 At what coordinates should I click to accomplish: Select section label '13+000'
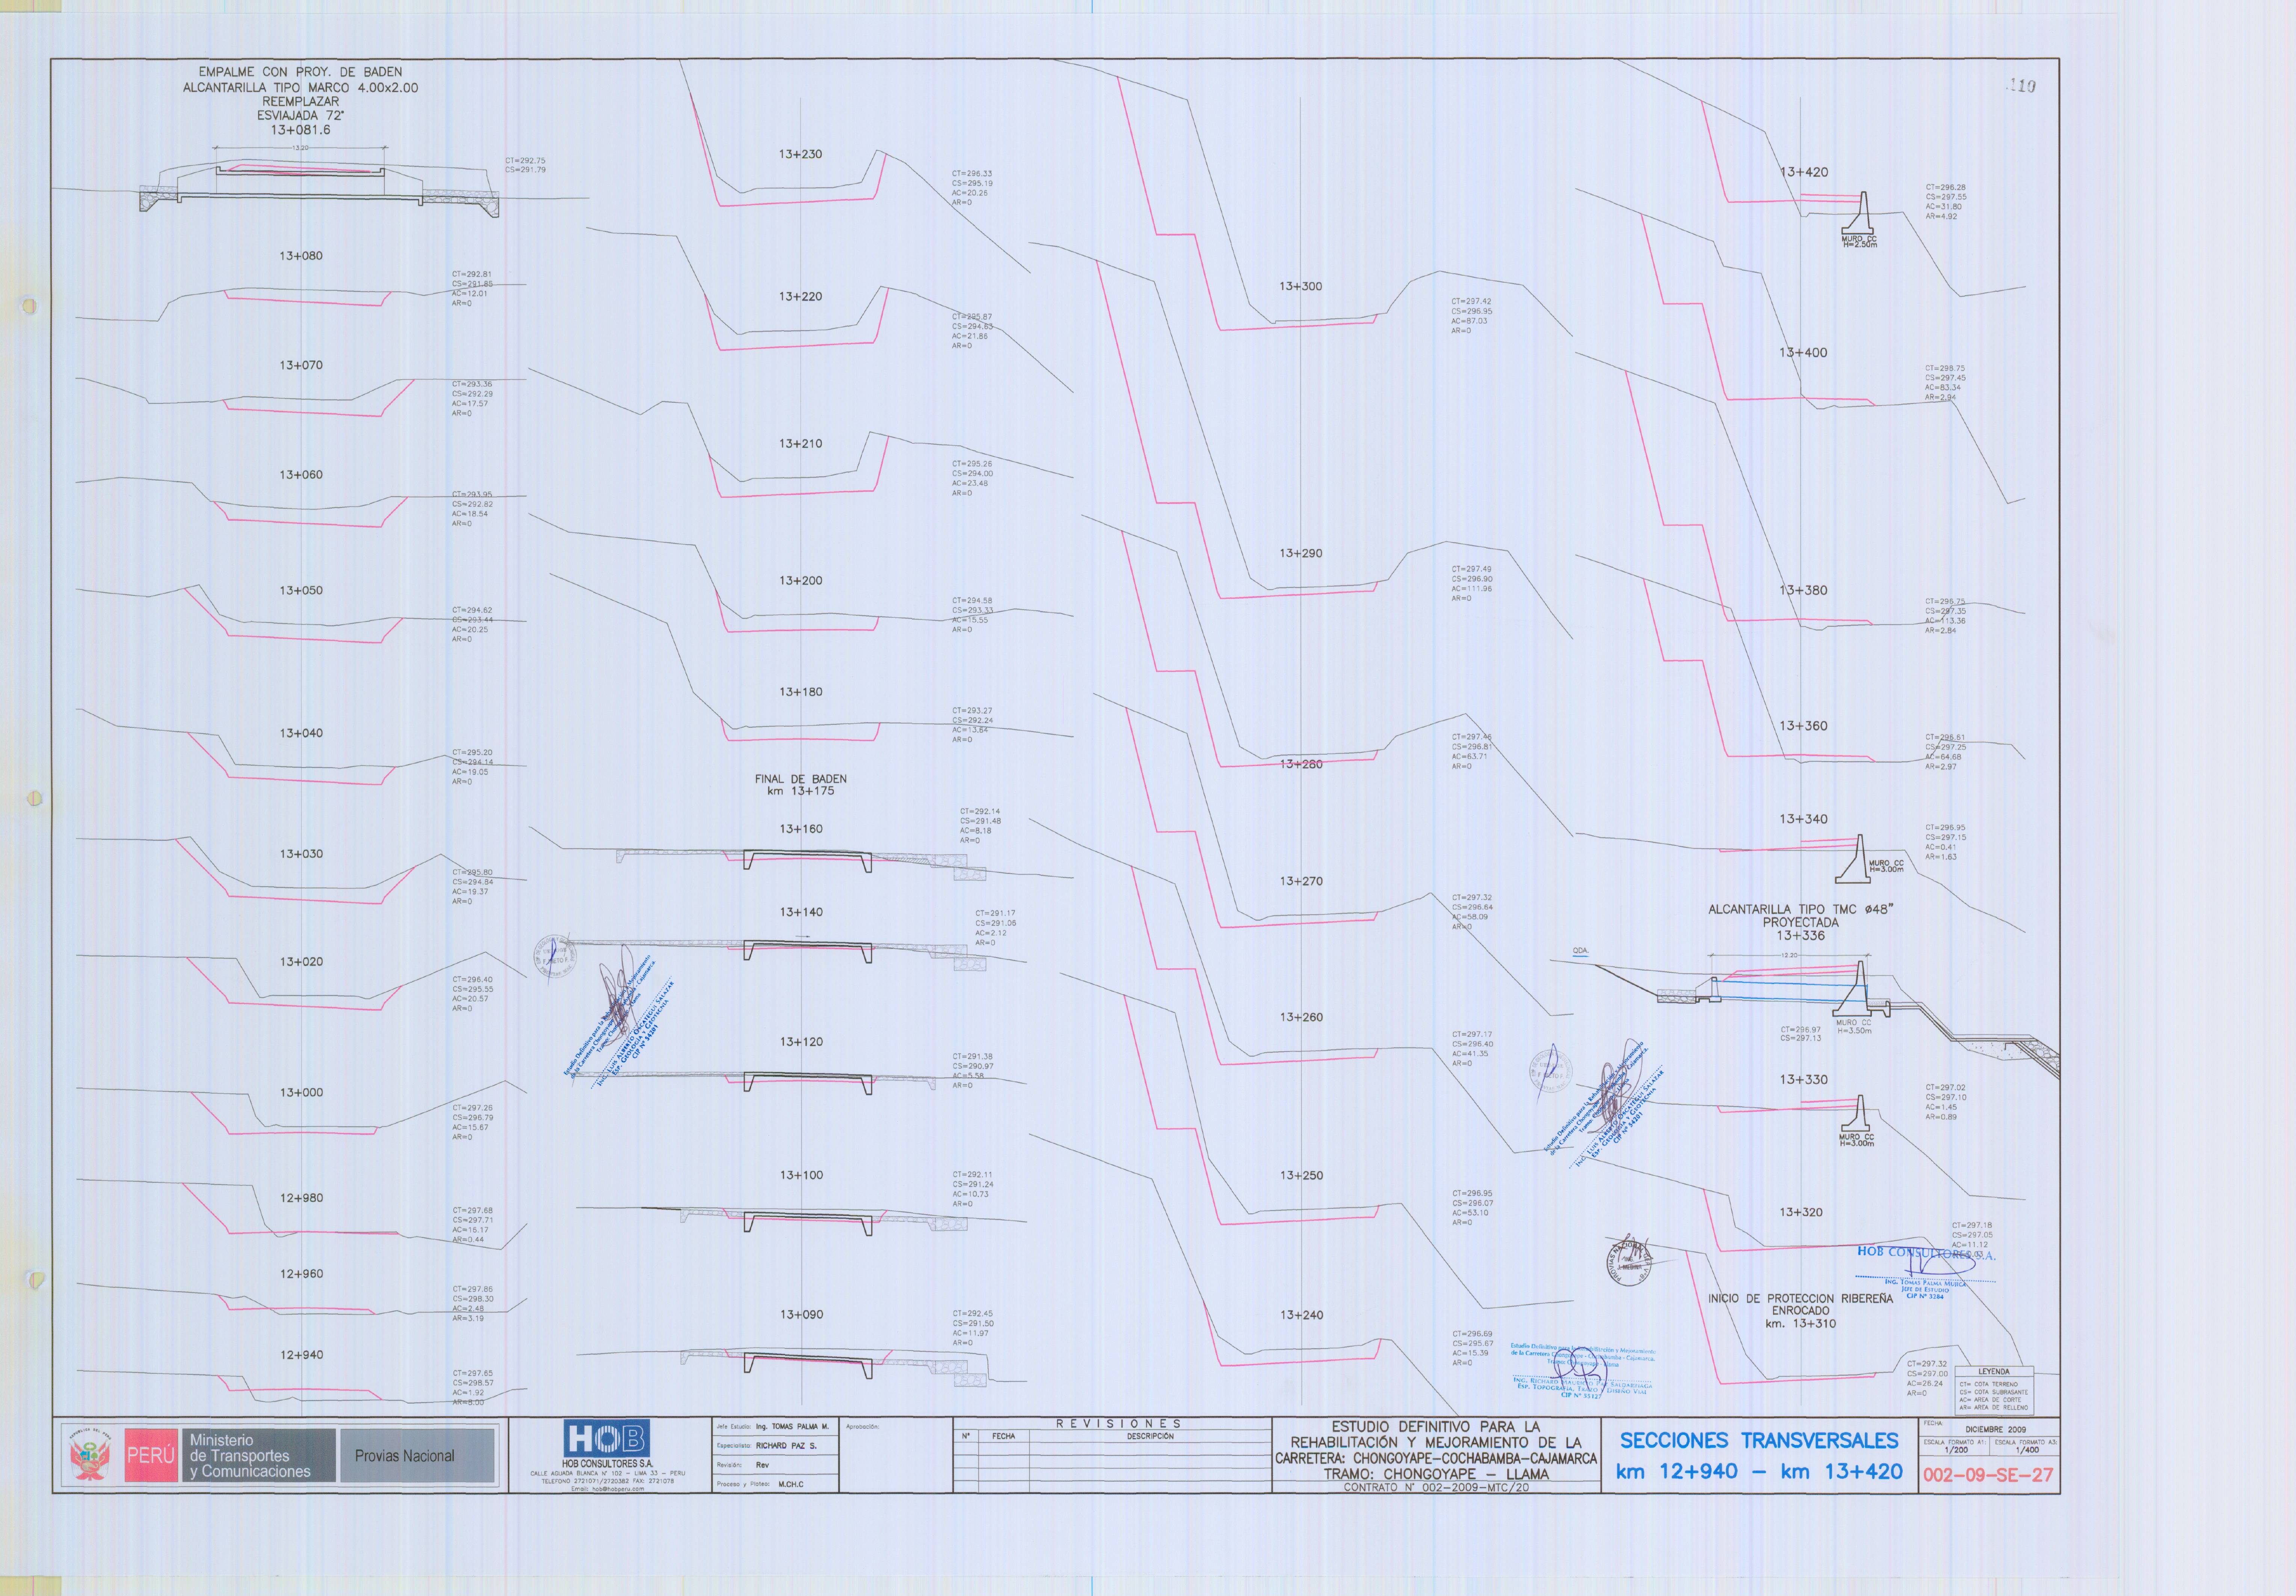[x=301, y=1093]
